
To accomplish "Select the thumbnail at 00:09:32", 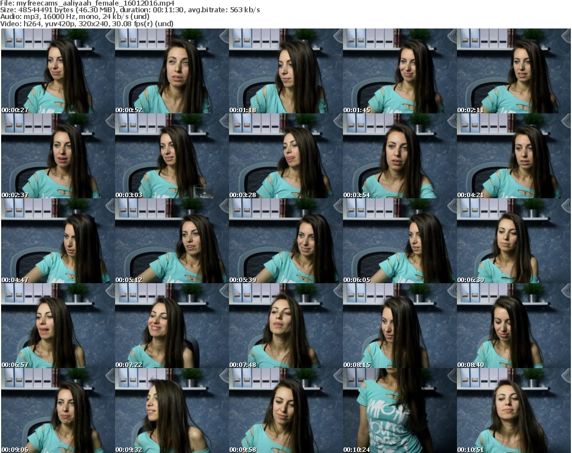I will [172, 411].
